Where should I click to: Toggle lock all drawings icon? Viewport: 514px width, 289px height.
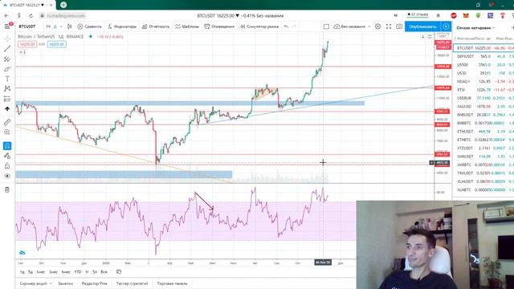pos(7,166)
